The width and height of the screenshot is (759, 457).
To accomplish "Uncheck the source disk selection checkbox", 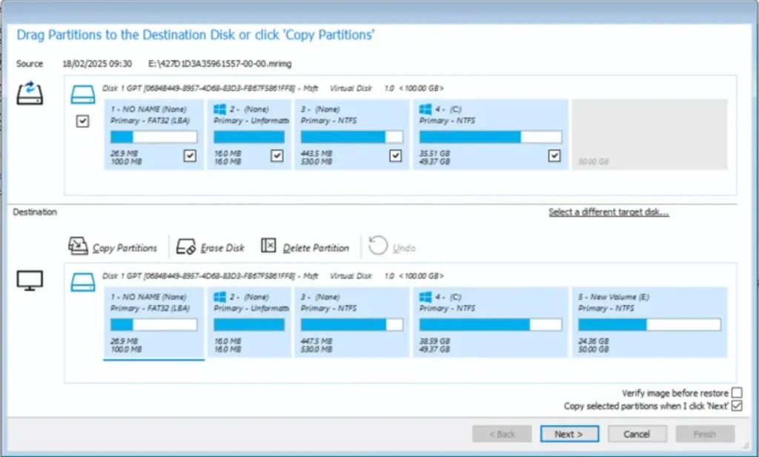I will [x=83, y=121].
